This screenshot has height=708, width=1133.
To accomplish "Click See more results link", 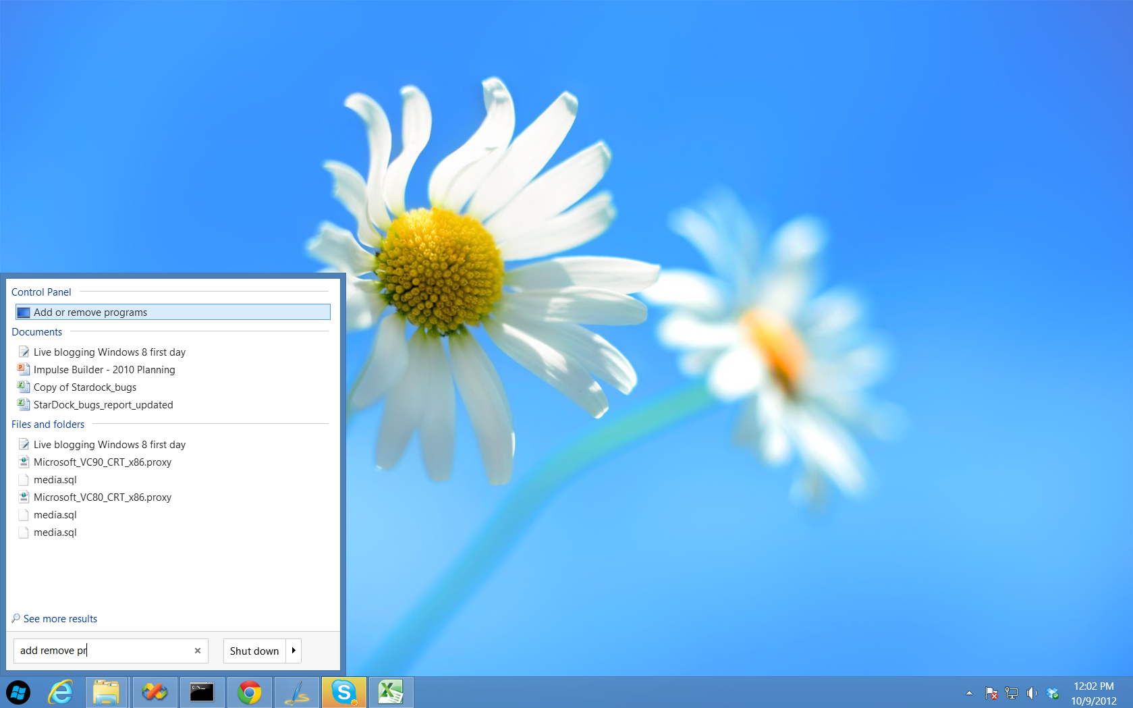I will pos(60,619).
